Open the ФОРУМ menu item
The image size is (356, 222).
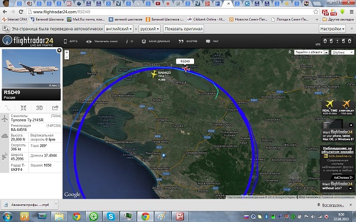click(188, 41)
